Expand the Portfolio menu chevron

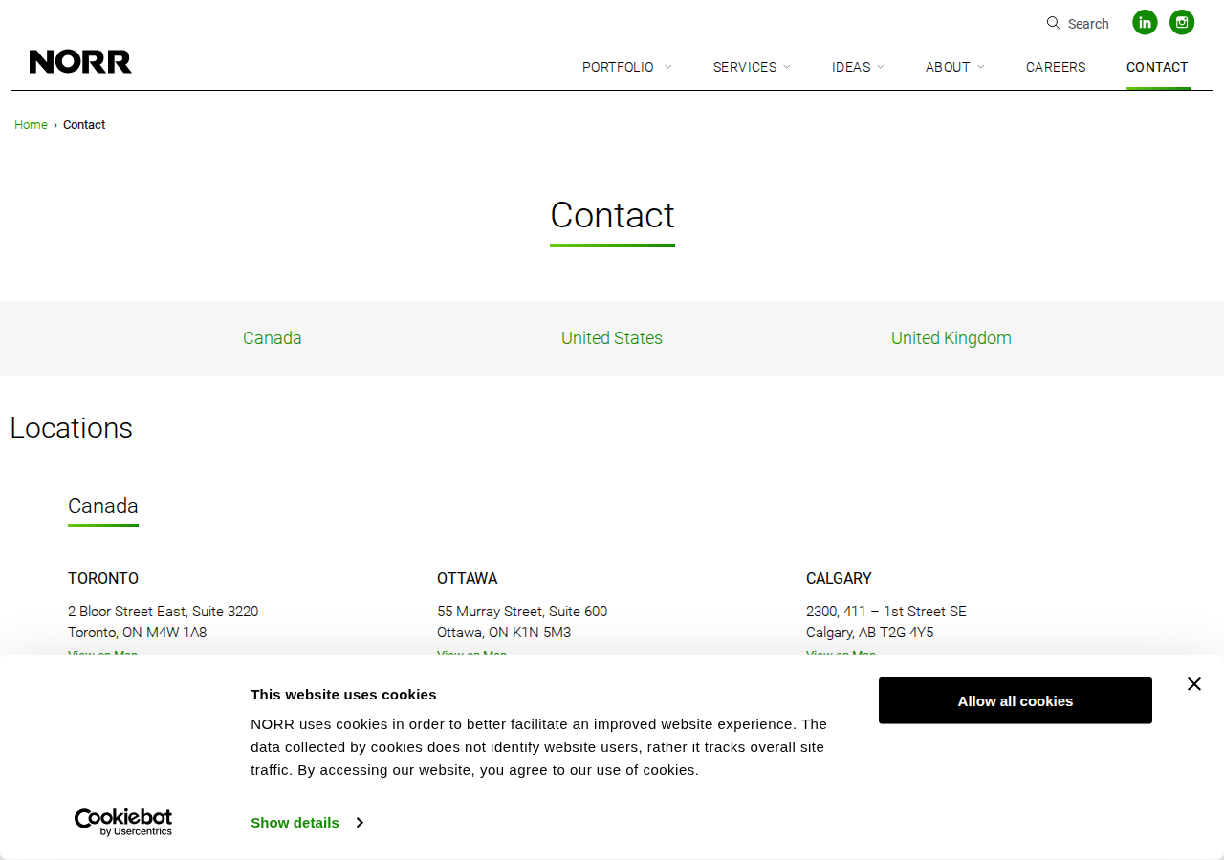tap(668, 67)
